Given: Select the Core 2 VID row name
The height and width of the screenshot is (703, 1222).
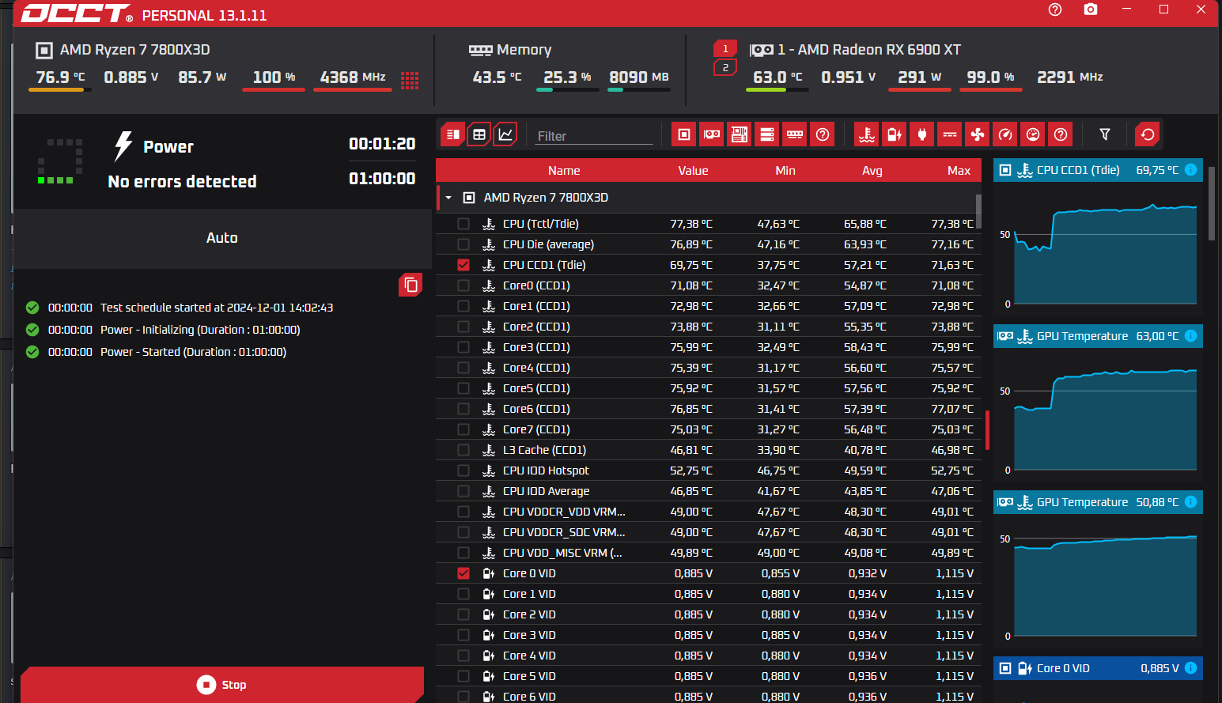Looking at the screenshot, I should pos(529,614).
